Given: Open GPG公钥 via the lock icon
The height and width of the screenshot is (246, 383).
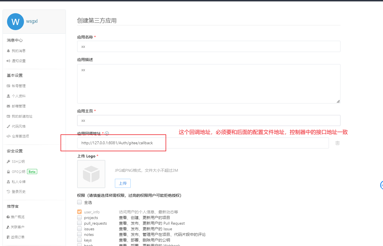Looking at the screenshot, I should point(8,171).
